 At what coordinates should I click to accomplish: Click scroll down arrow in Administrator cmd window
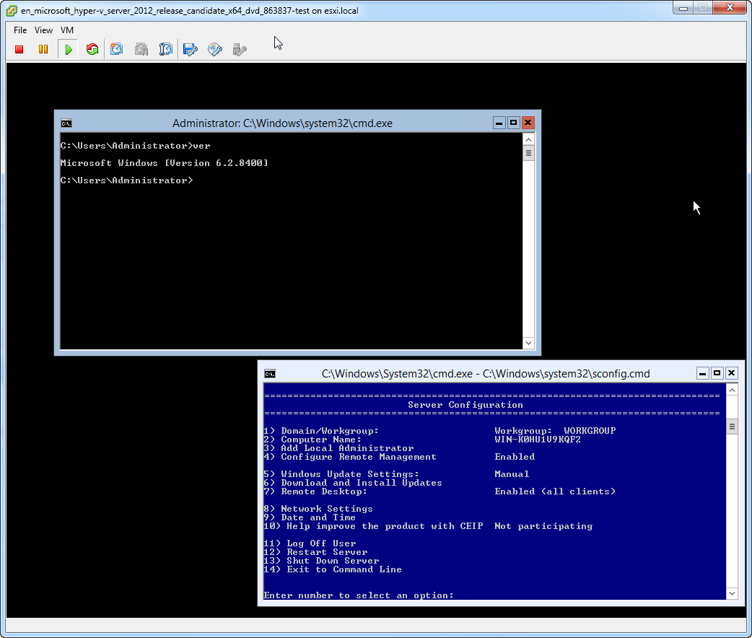(528, 343)
